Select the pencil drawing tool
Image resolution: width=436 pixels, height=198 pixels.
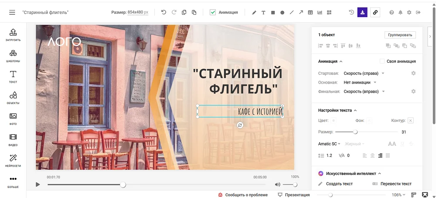point(254,13)
